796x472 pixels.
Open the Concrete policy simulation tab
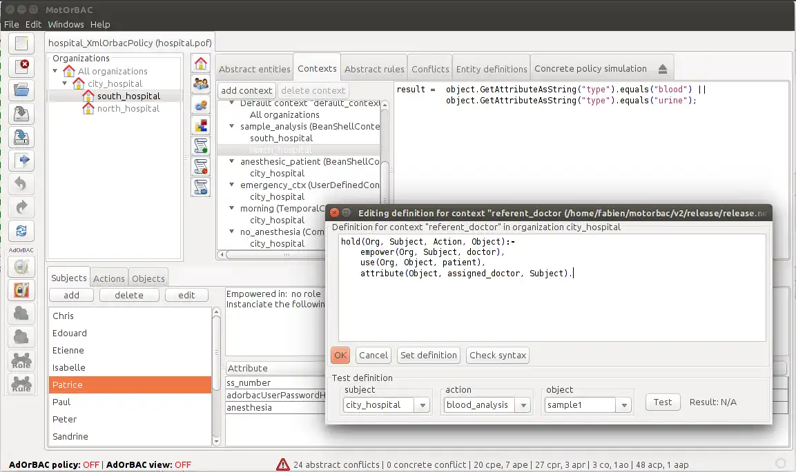point(590,68)
